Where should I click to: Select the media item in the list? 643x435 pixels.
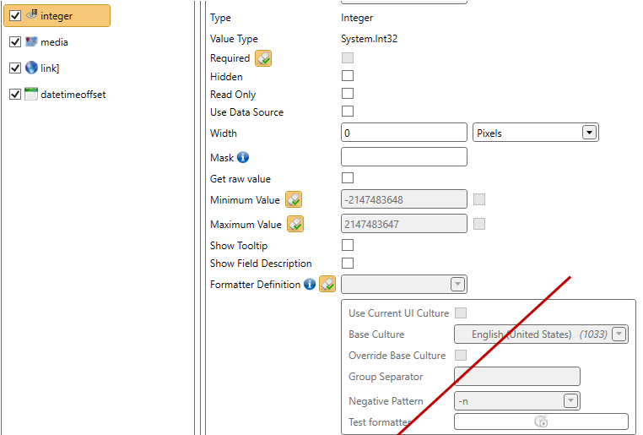[x=54, y=42]
